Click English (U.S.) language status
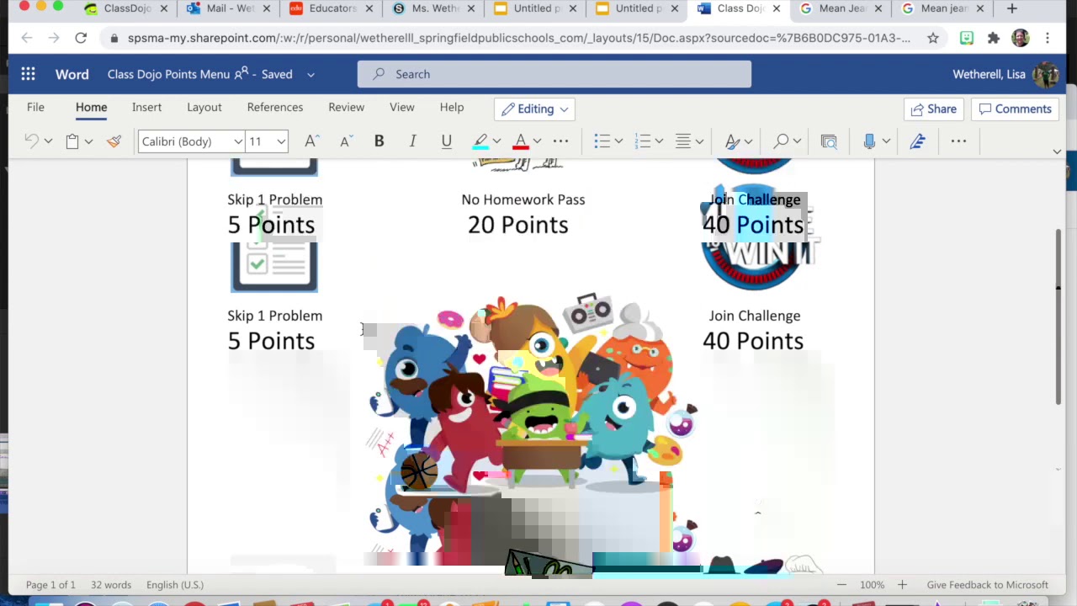The width and height of the screenshot is (1077, 606). 175,585
